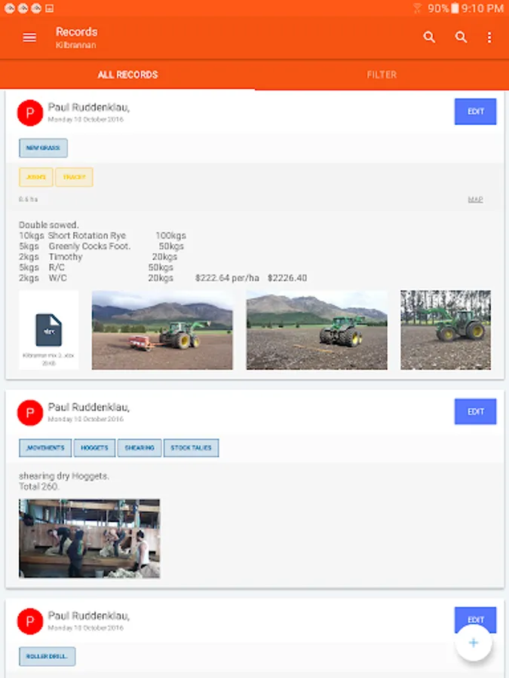Open the photo of the tractor towing a red seeder
509x678 pixels.
pos(162,330)
